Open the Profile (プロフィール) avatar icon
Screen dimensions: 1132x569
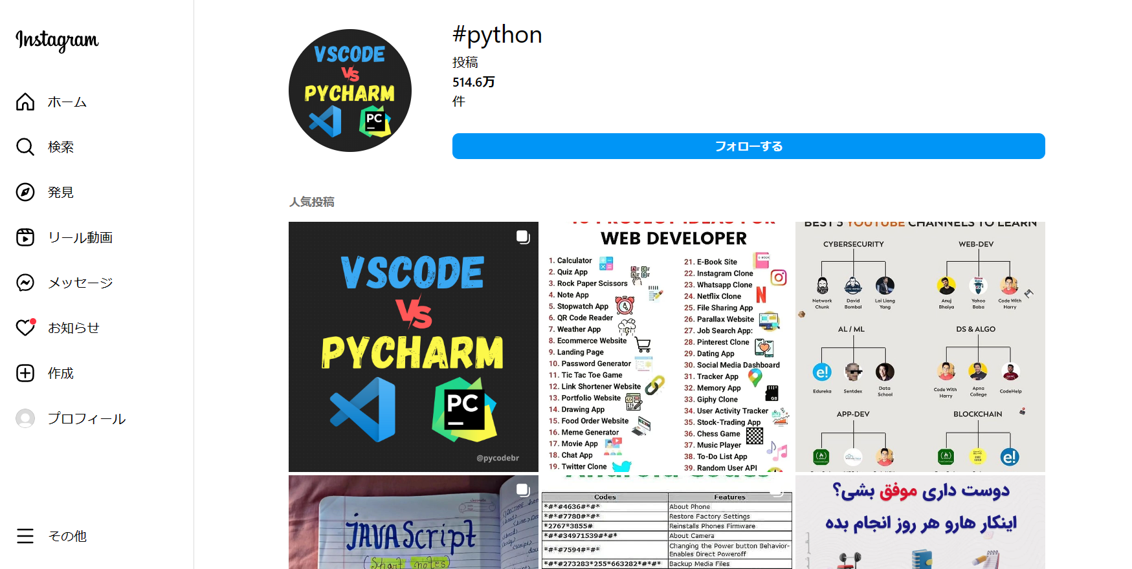25,418
